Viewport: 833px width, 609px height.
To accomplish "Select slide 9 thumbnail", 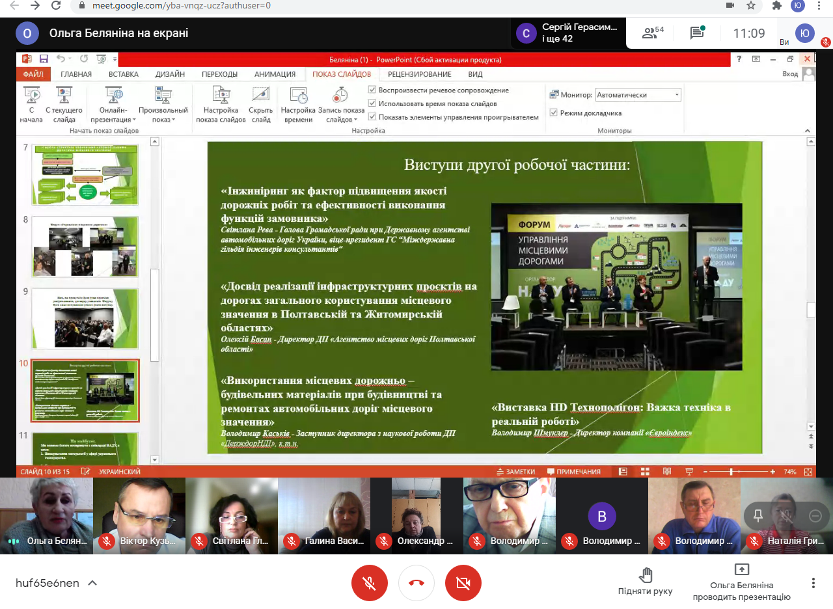I will [85, 319].
